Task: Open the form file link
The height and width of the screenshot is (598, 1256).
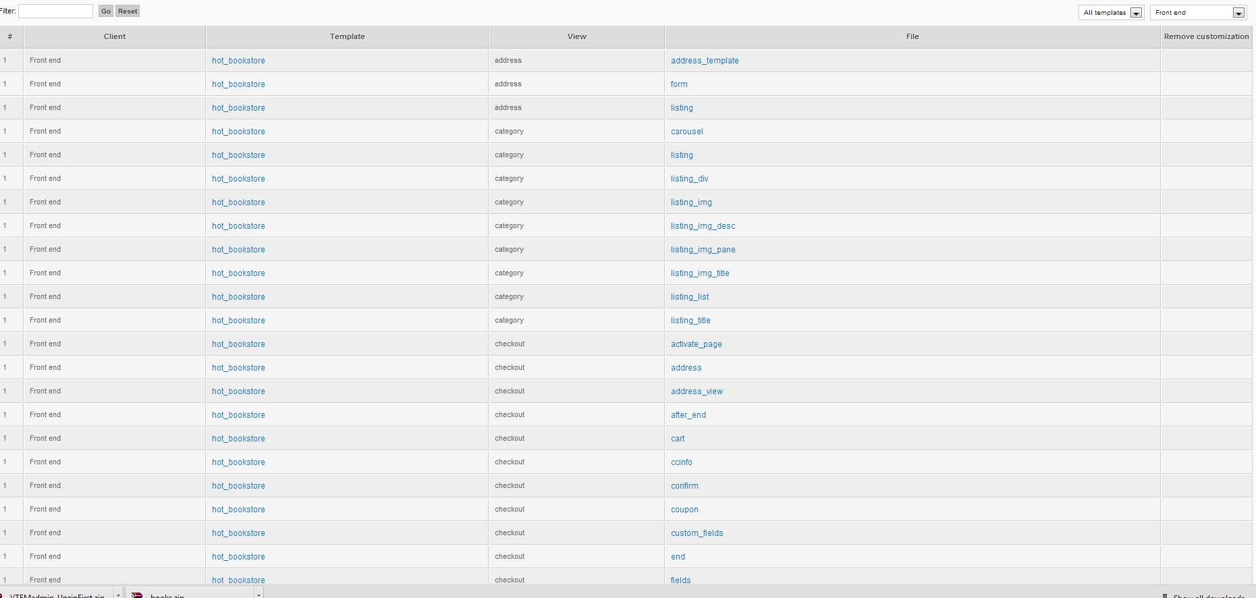Action: pos(679,84)
